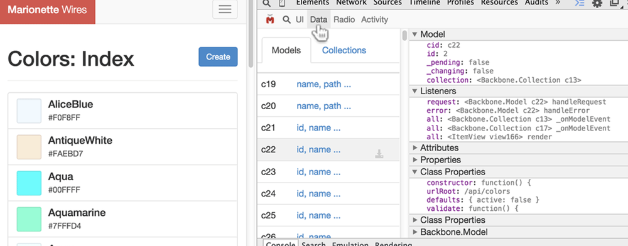Click the 'collection: <Backbone.Collection c13>' property
This screenshot has height=246, width=628.
point(504,80)
